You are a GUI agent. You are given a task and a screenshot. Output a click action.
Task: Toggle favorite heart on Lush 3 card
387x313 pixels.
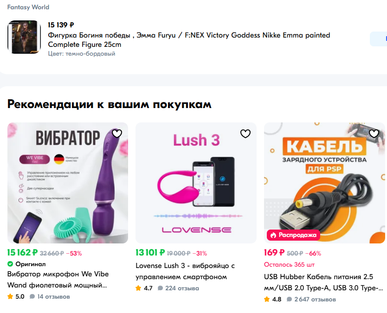[245, 134]
